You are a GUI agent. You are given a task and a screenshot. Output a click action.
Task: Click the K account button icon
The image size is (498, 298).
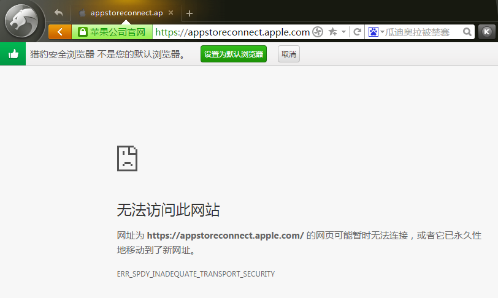pyautogui.click(x=486, y=32)
